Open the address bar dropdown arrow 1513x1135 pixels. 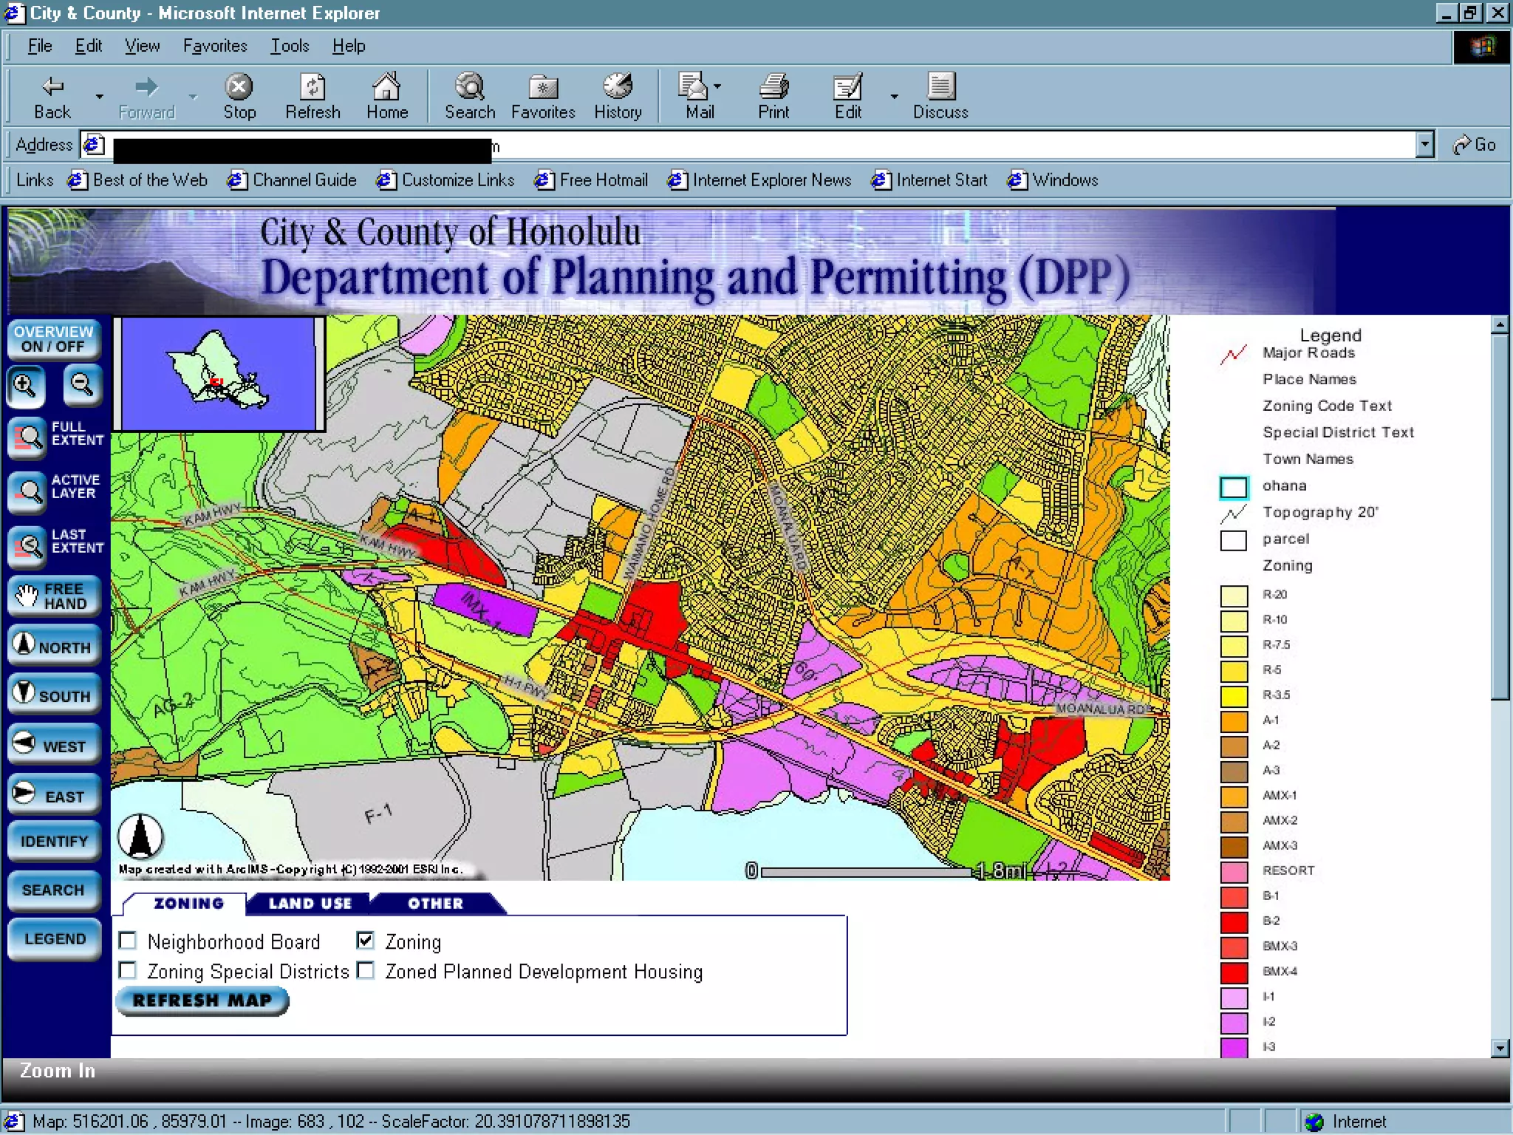tap(1425, 145)
